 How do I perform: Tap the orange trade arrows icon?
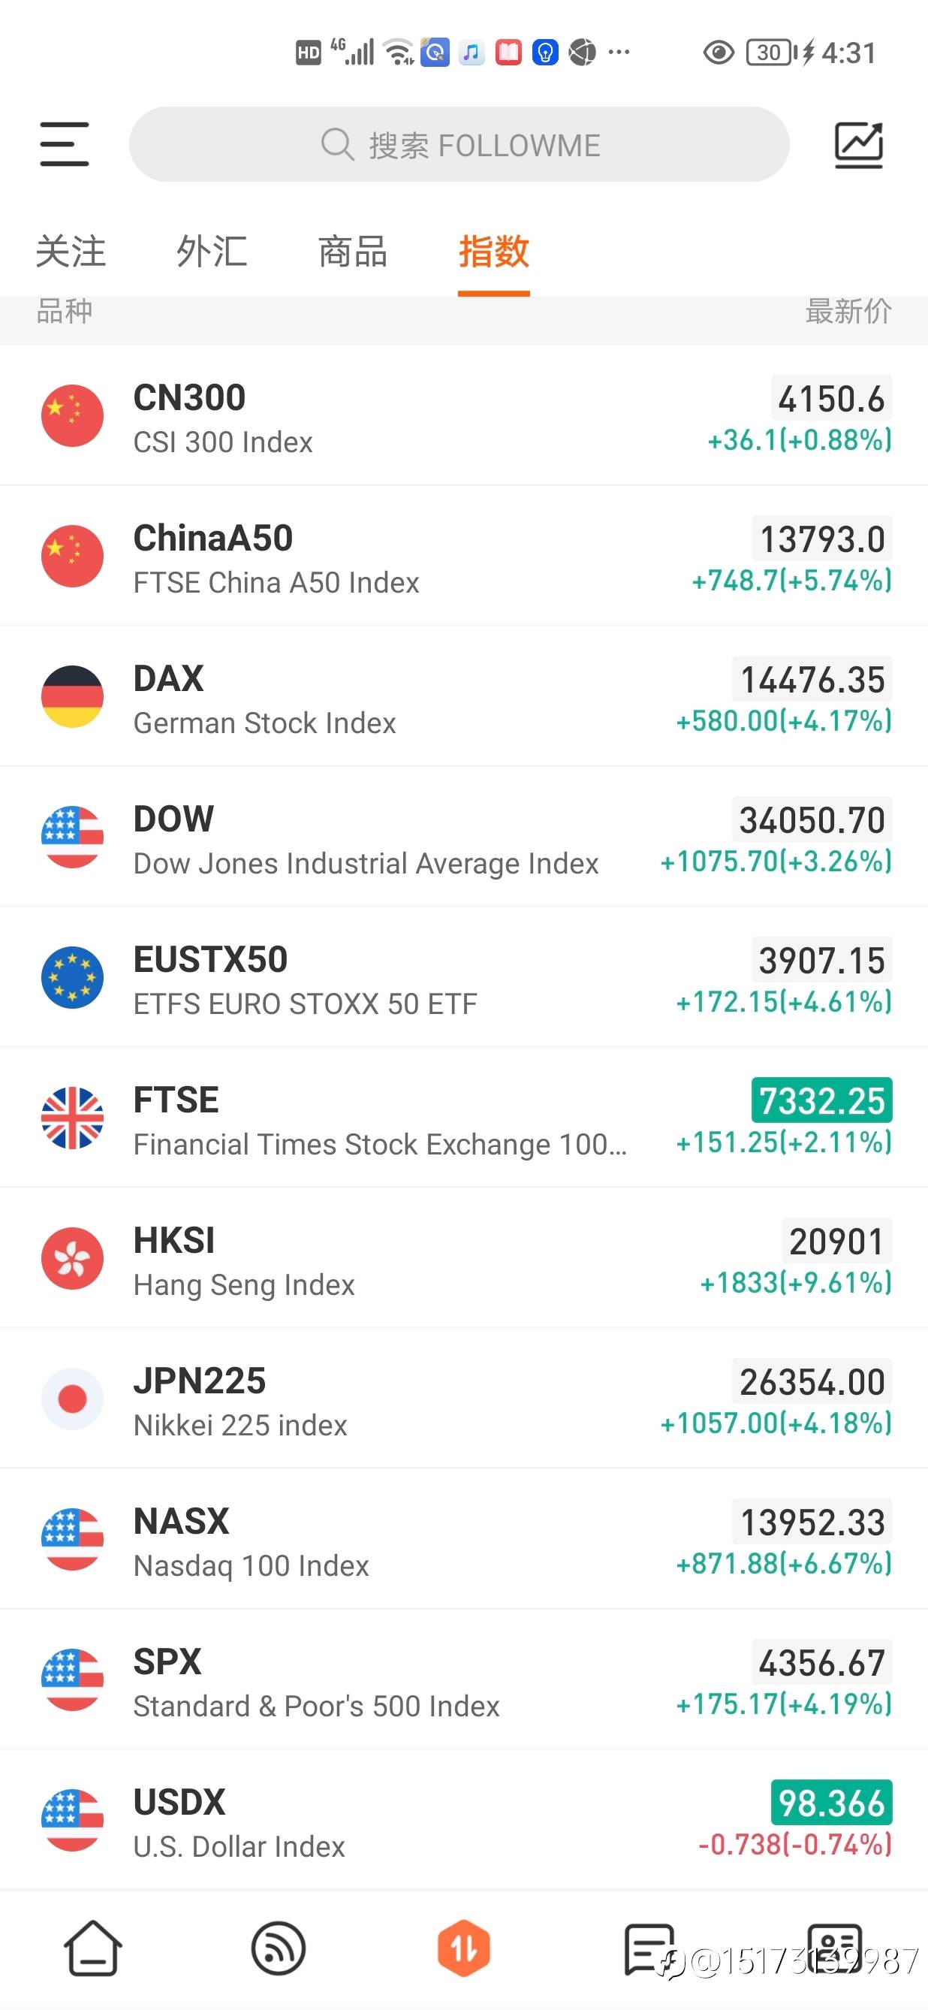[x=463, y=1948]
